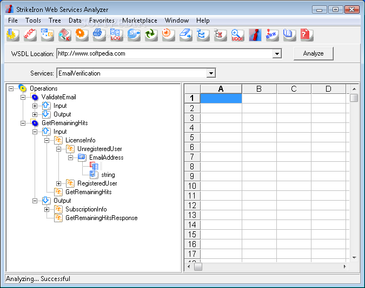Click the WSDL Location URL field
The image size is (365, 288).
(164, 53)
